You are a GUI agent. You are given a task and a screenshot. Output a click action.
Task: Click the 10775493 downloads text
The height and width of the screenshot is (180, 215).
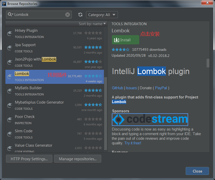click(149, 49)
